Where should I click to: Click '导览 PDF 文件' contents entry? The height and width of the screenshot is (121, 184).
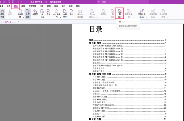129,111
